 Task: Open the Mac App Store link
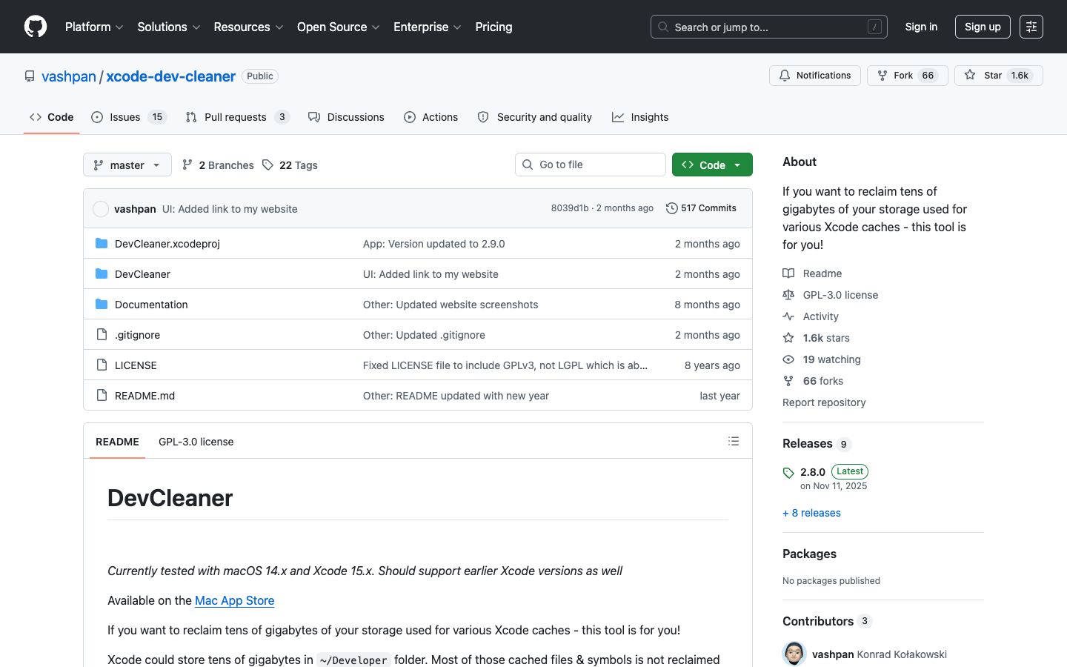tap(234, 600)
